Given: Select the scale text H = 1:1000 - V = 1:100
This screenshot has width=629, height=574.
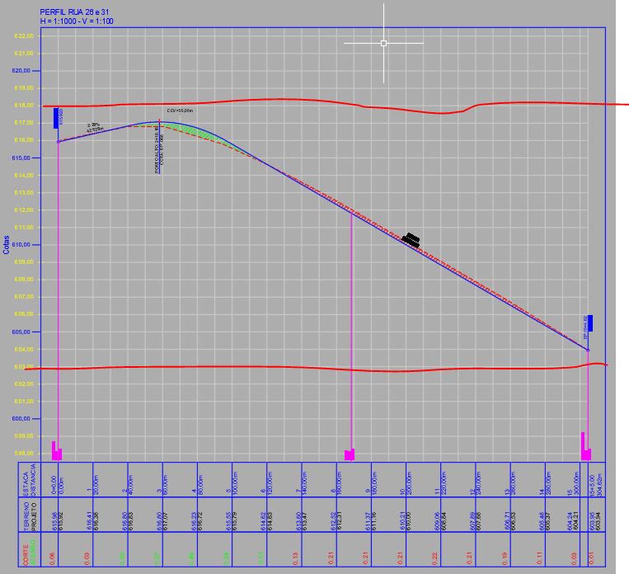Looking at the screenshot, I should pyautogui.click(x=77, y=21).
